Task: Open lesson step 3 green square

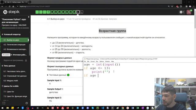Action: [44, 12]
